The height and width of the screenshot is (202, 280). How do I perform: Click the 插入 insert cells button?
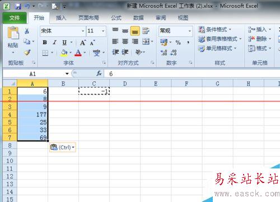tap(259, 30)
